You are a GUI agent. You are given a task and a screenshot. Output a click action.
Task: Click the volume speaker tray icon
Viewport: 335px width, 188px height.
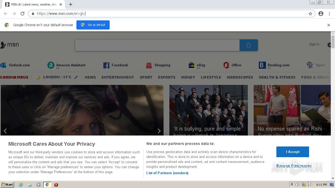coord(298,185)
